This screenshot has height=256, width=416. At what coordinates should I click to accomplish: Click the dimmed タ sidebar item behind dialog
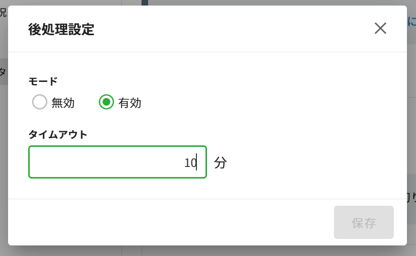(x=3, y=72)
